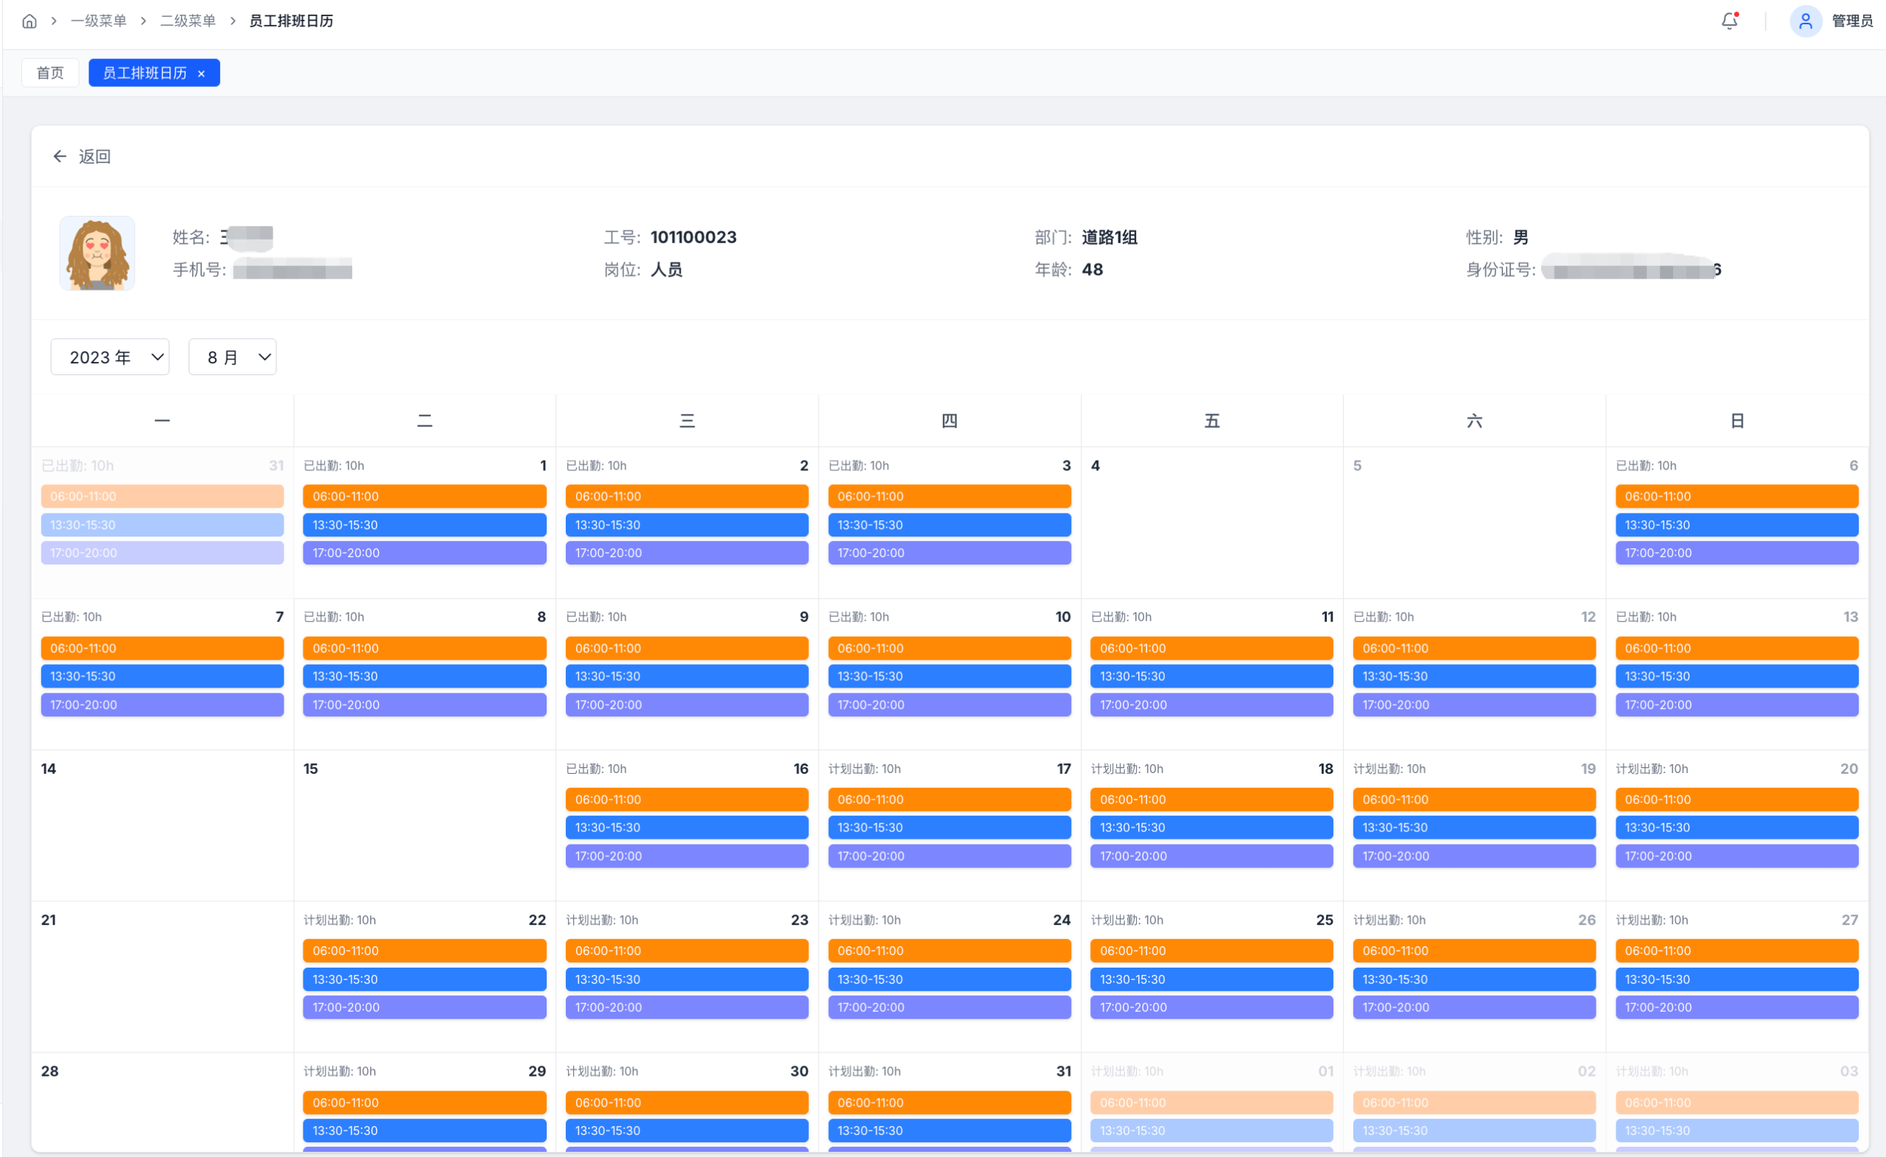Close the 员工排班日历 tab

[x=201, y=74]
